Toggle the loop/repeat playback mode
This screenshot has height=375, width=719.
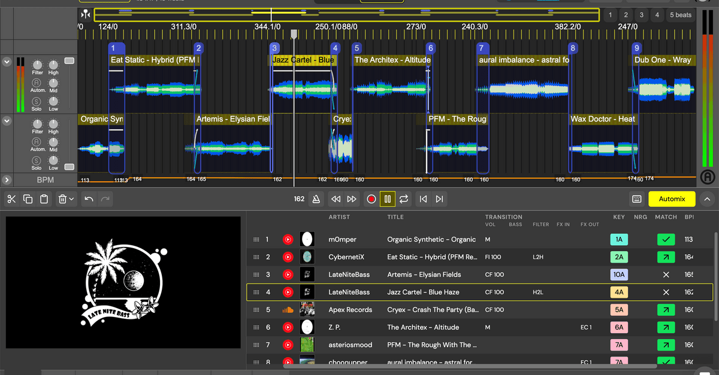pyautogui.click(x=403, y=199)
